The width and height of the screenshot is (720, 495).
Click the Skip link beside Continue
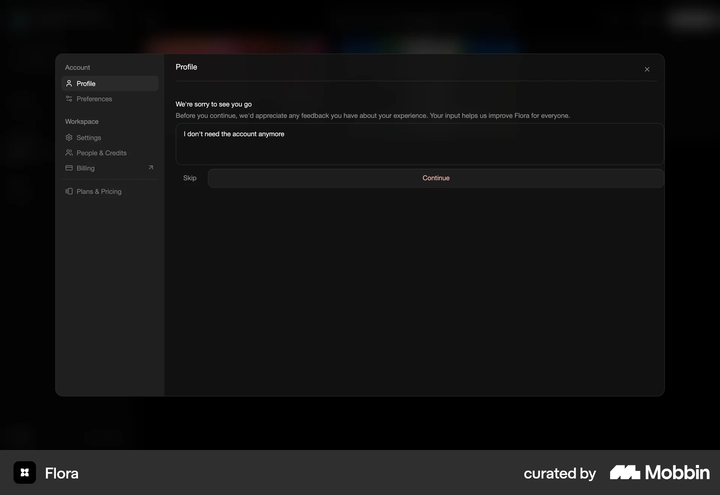(x=190, y=178)
